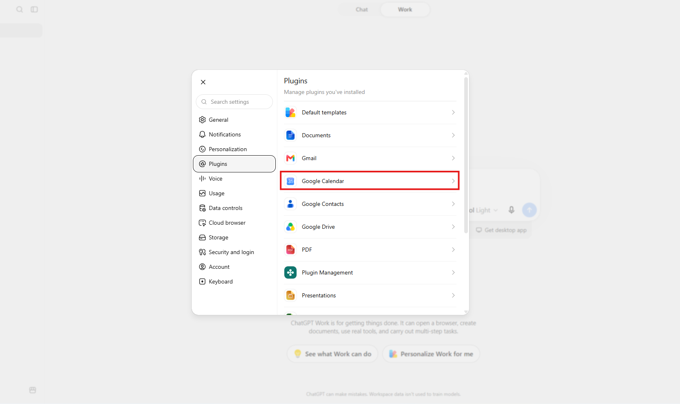Click the icon at the bottom-left corner of sidebar
This screenshot has height=404, width=680.
(x=33, y=390)
